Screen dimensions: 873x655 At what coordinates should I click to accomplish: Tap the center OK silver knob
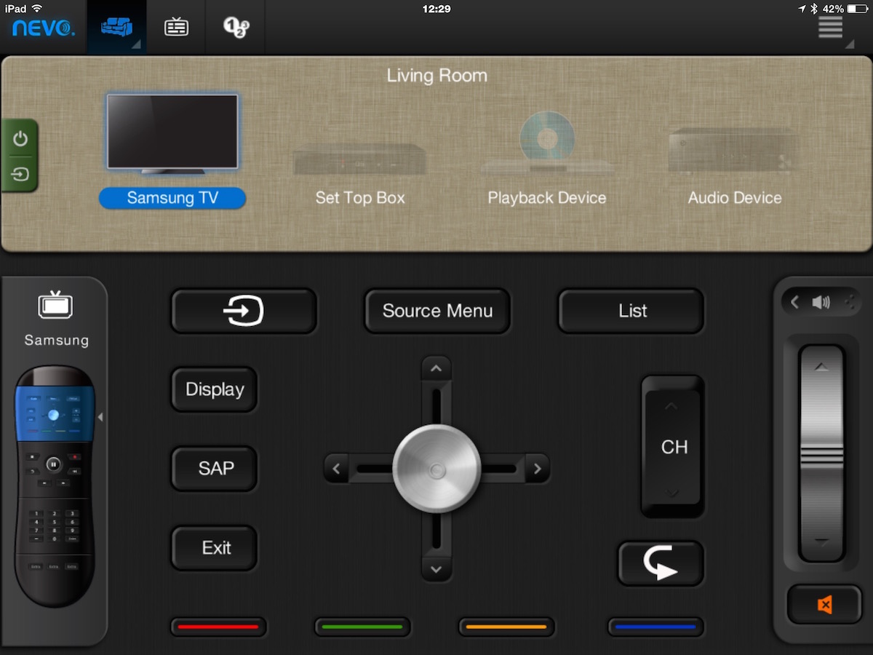(x=436, y=469)
